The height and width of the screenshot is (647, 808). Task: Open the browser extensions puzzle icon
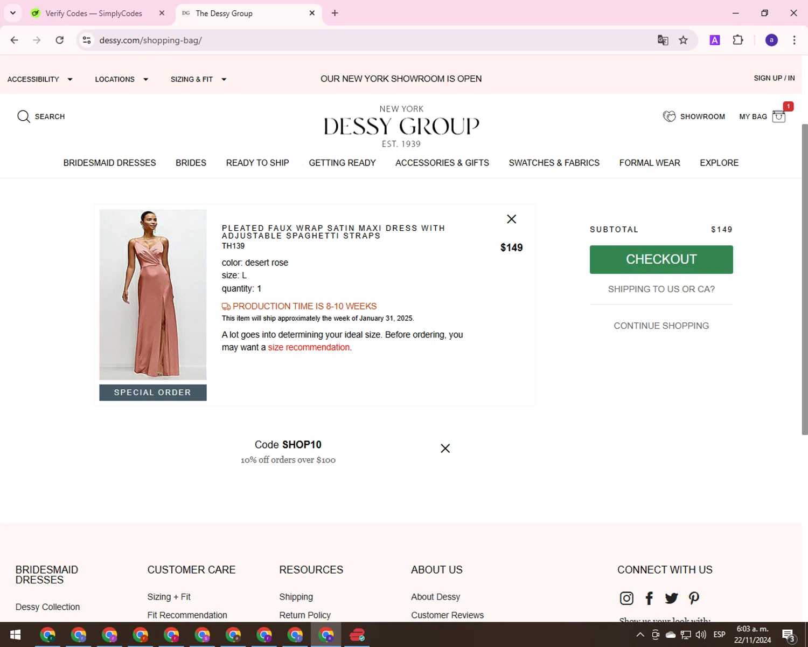(x=738, y=40)
